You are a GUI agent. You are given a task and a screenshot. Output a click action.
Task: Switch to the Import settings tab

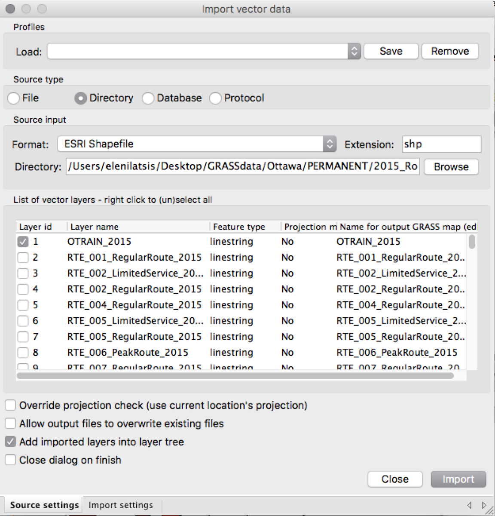(x=121, y=505)
